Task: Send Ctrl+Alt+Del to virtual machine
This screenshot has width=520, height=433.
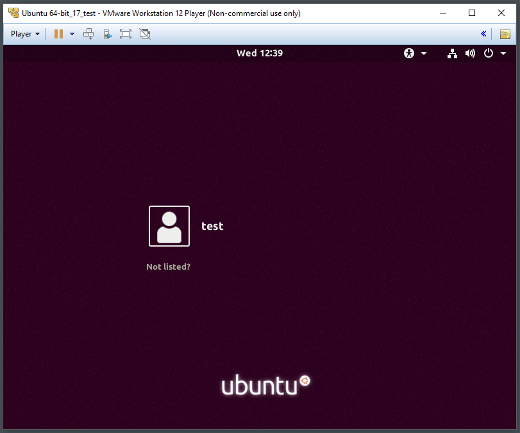Action: coord(88,34)
